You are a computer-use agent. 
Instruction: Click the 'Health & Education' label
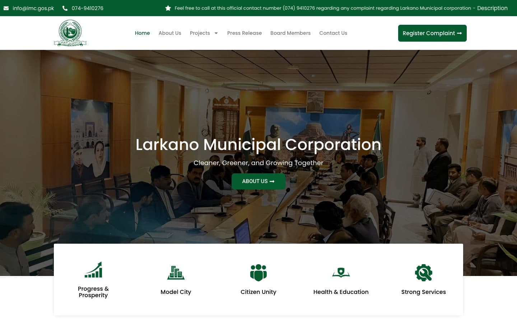pyautogui.click(x=341, y=292)
